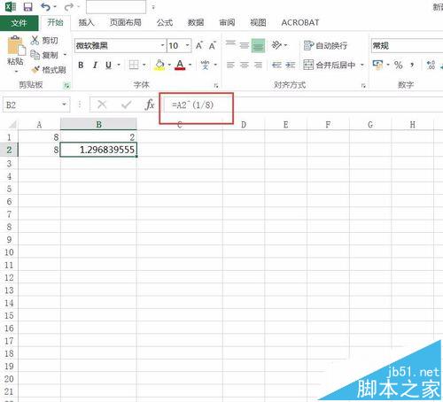The height and width of the screenshot is (402, 443).
Task: Open the Clipboard group dialog launcher
Action: pos(66,86)
